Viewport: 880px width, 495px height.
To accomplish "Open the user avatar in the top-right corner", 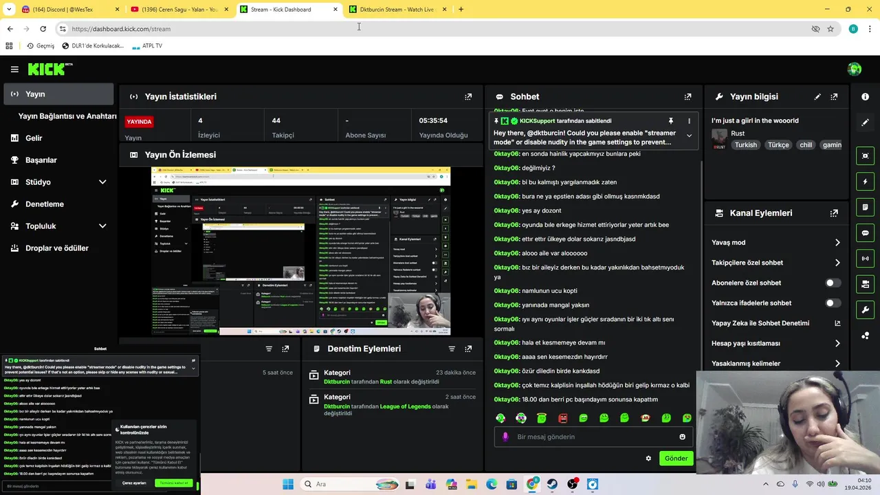I will tap(855, 69).
